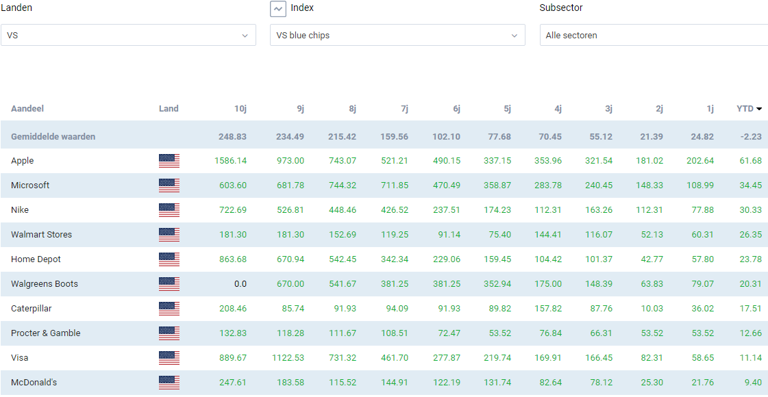Image resolution: width=768 pixels, height=397 pixels.
Task: Click Nike's 1j value 77.88
Action: (x=702, y=210)
